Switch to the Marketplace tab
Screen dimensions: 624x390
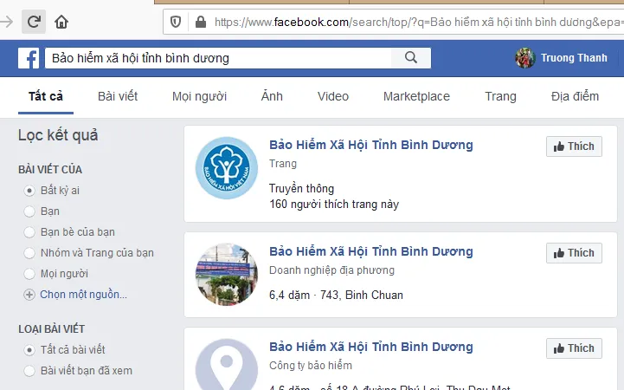click(416, 96)
